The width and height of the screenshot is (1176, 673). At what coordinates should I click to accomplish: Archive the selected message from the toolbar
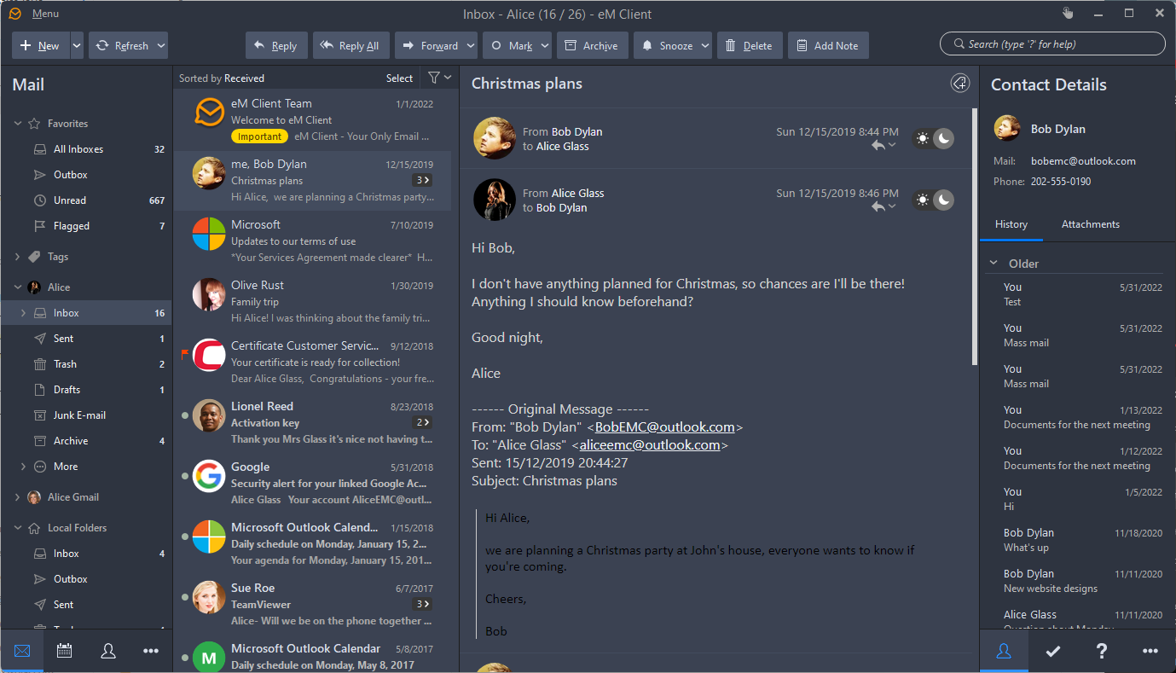point(592,46)
